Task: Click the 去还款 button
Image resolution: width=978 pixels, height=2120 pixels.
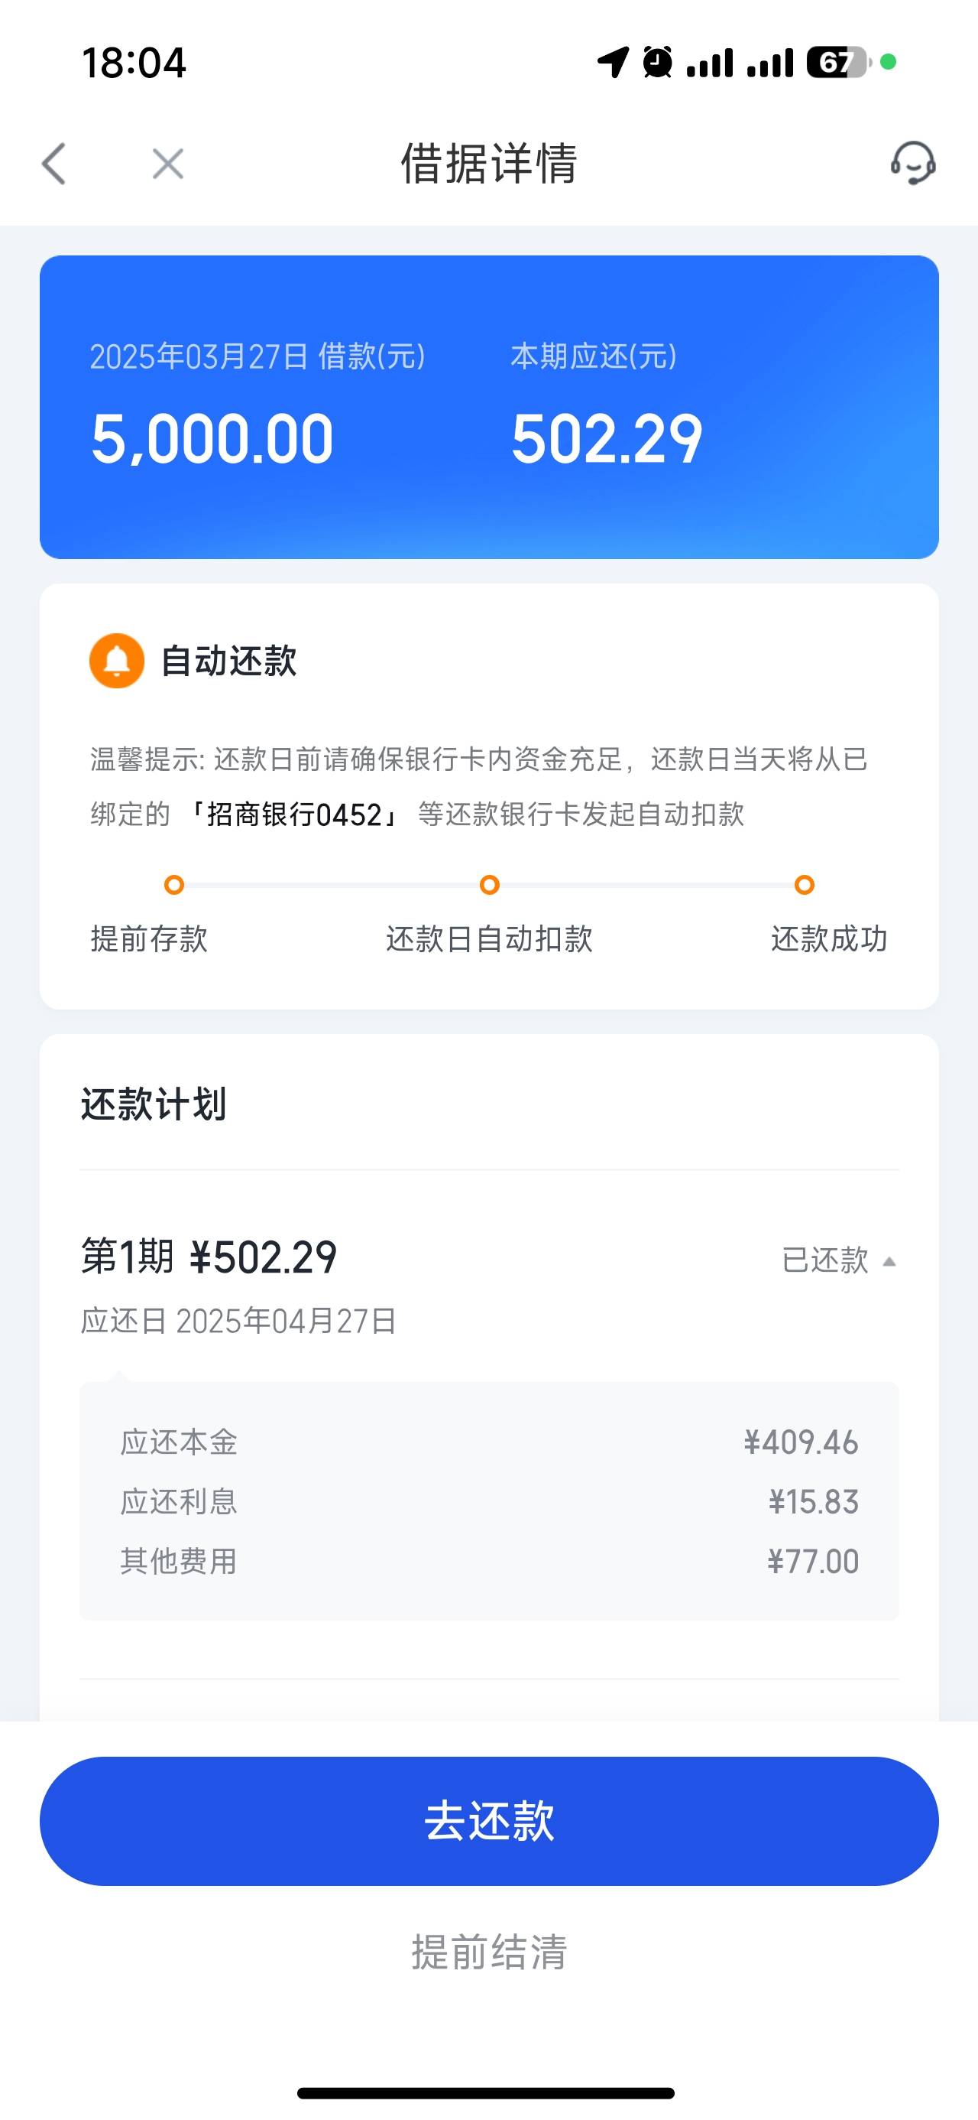Action: click(488, 1820)
